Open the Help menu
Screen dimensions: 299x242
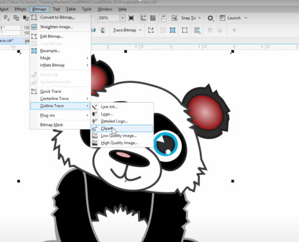(122, 9)
